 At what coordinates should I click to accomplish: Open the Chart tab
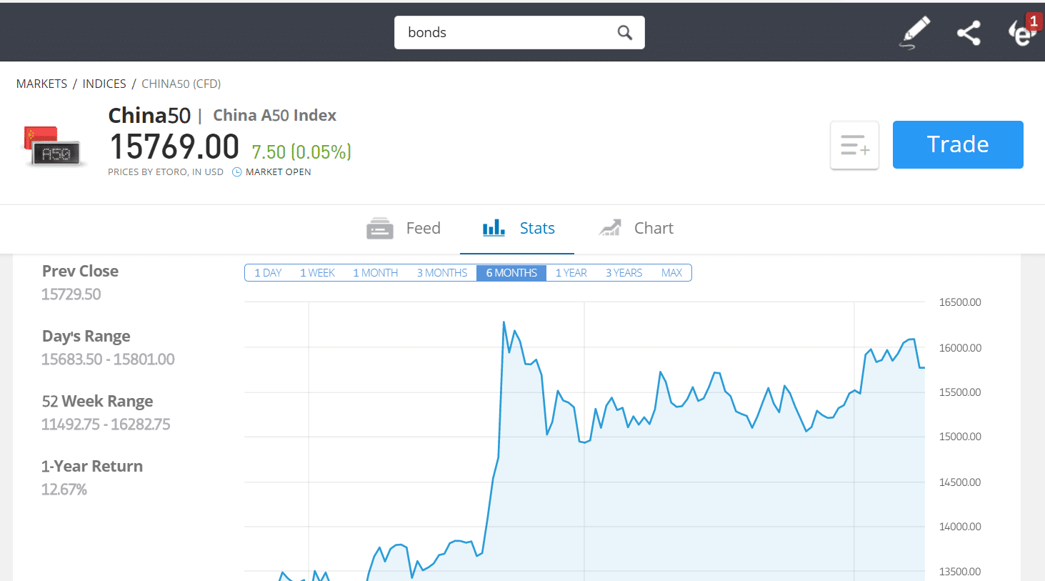[636, 229]
